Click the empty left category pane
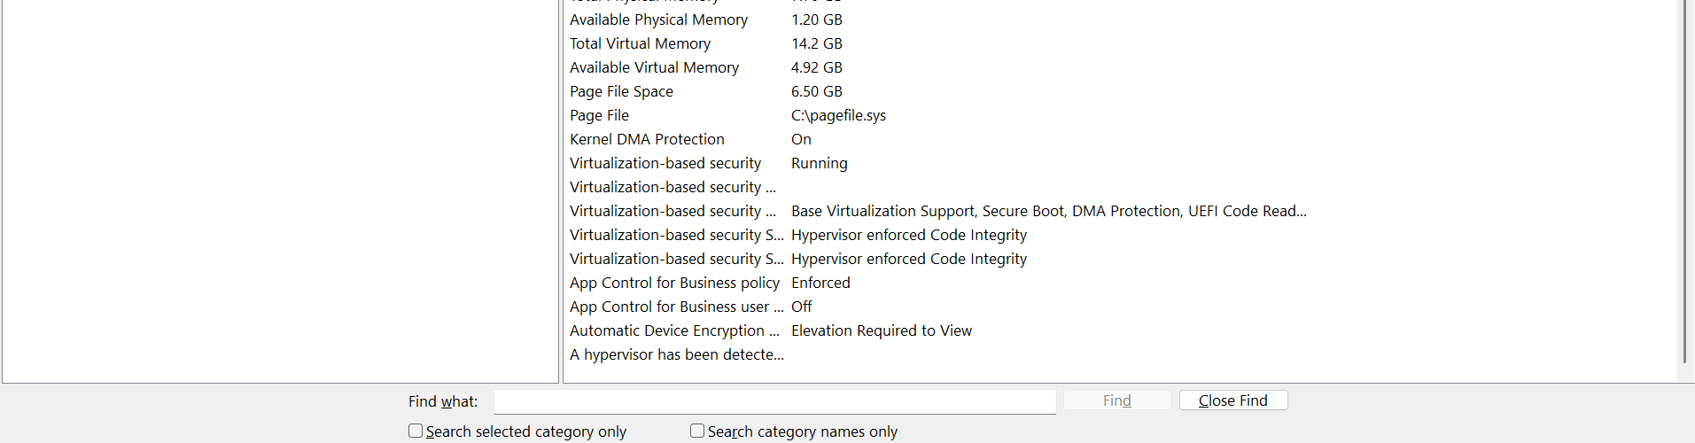This screenshot has width=1695, height=443. point(280,177)
